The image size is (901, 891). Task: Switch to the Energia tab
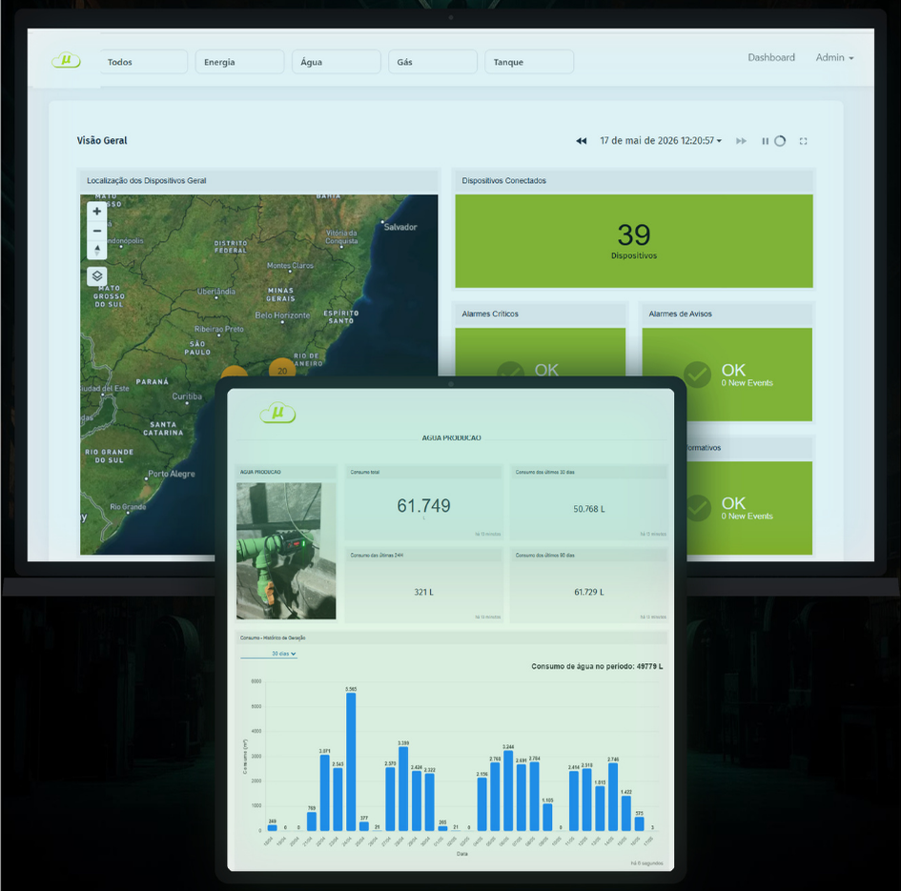pos(239,62)
